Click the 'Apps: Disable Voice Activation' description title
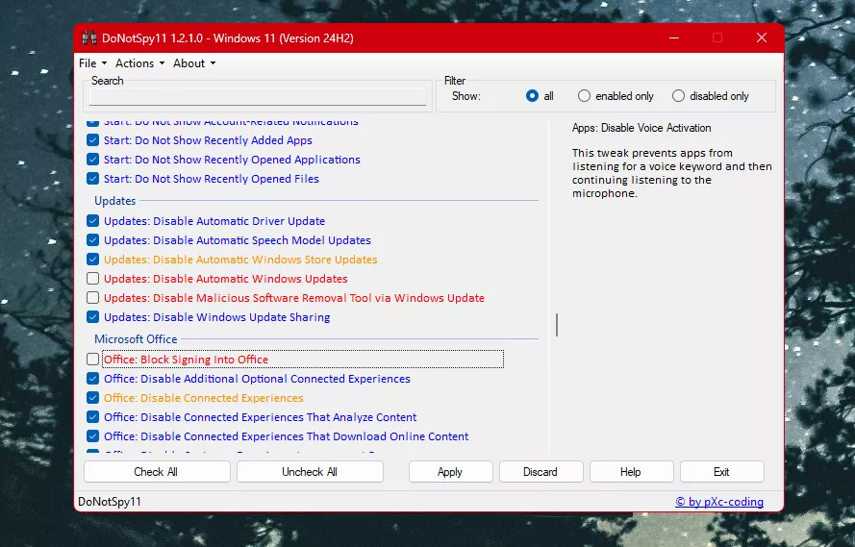Image resolution: width=855 pixels, height=547 pixels. point(641,128)
